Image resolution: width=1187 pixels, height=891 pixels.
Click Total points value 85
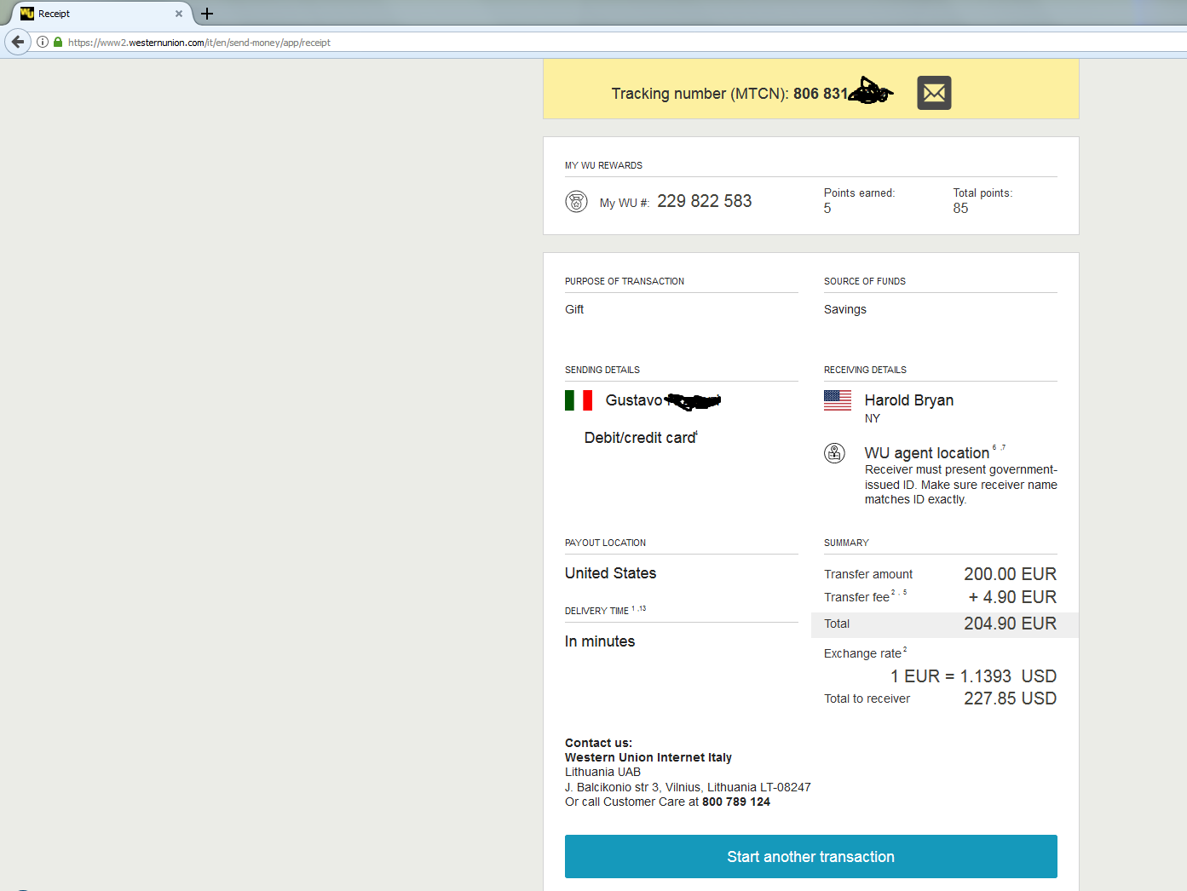coord(961,209)
